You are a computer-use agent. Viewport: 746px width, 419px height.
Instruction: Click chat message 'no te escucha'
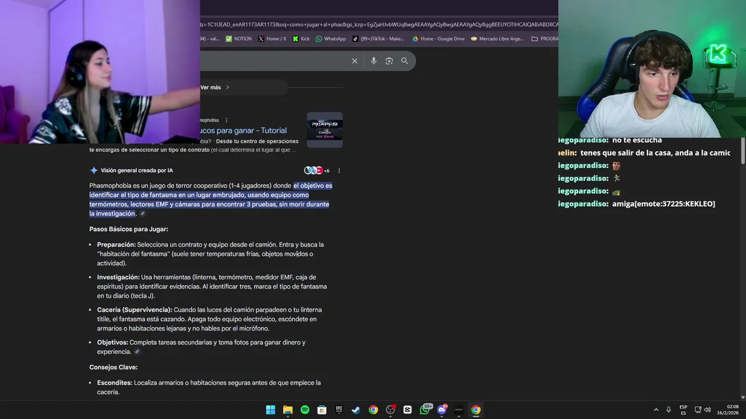click(637, 140)
